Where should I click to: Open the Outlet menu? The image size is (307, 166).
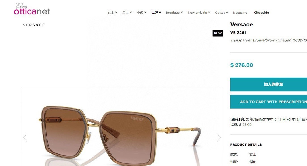tap(221, 12)
